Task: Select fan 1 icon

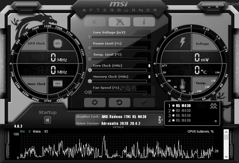Action: 128,88
